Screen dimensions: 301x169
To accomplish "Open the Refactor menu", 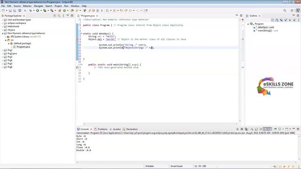I will (27, 6).
